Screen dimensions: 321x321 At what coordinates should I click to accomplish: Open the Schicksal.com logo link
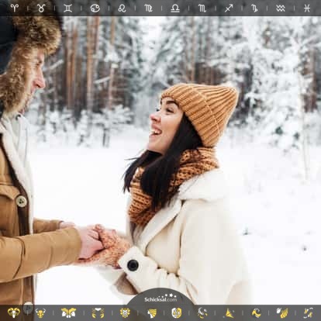160,299
